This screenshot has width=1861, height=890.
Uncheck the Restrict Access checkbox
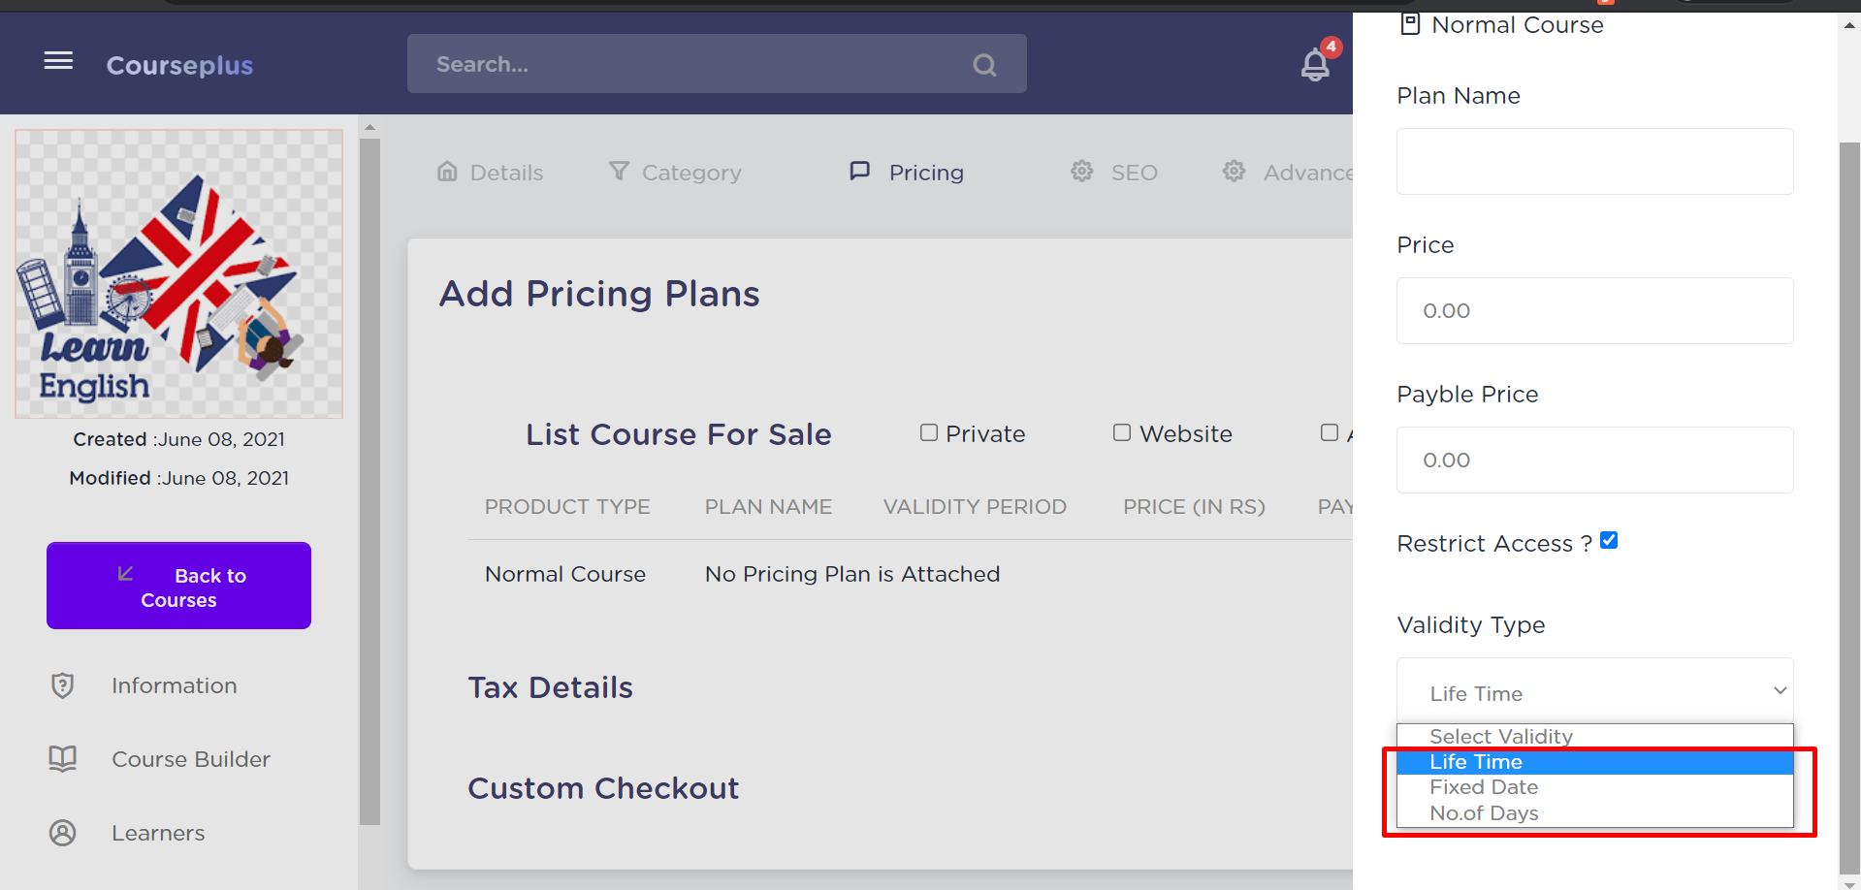coord(1609,540)
